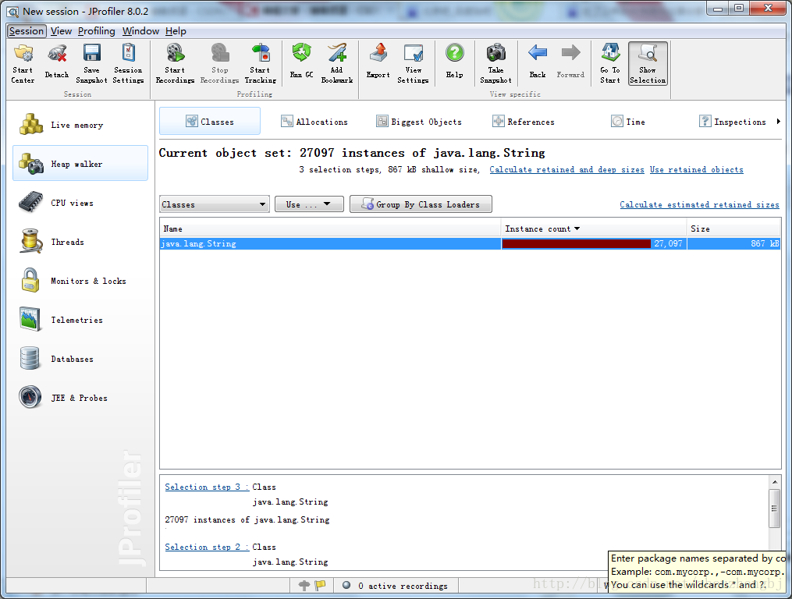Screen dimensions: 792x599
Task: Click Calculate estimated retained sizes link
Action: point(700,204)
